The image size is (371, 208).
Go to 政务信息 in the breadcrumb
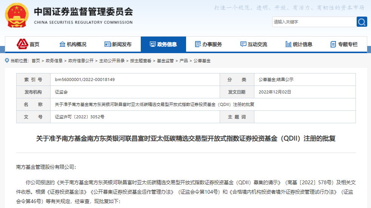(54, 61)
